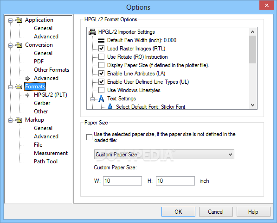Collapse the Text Settings node
Image resolution: width=277 pixels, height=223 pixels.
(x=92, y=99)
